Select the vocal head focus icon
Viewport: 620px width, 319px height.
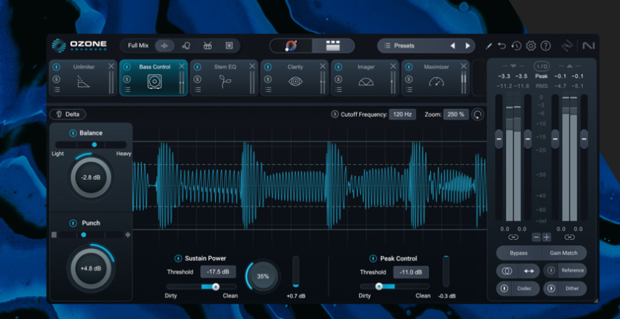186,46
